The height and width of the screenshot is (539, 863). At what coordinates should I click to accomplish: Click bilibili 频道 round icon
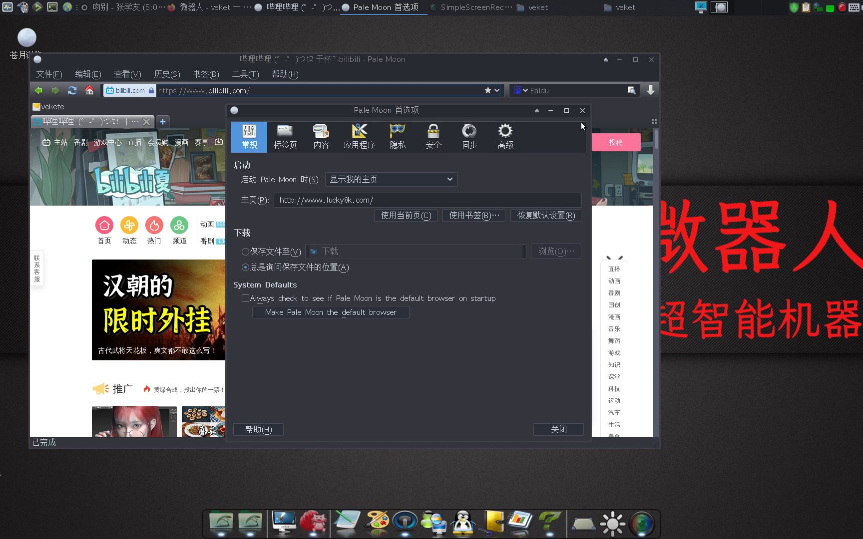179,226
